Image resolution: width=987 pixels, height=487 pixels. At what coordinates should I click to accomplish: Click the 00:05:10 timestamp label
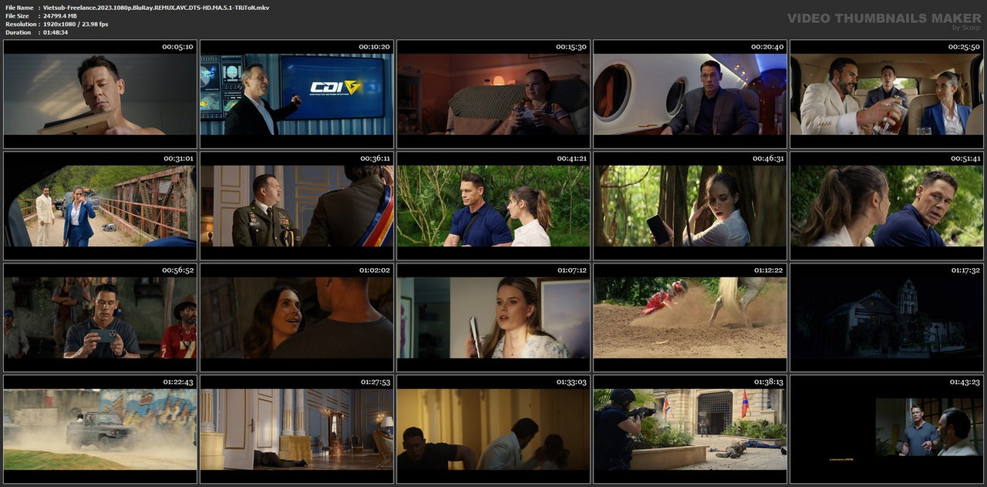point(177,46)
